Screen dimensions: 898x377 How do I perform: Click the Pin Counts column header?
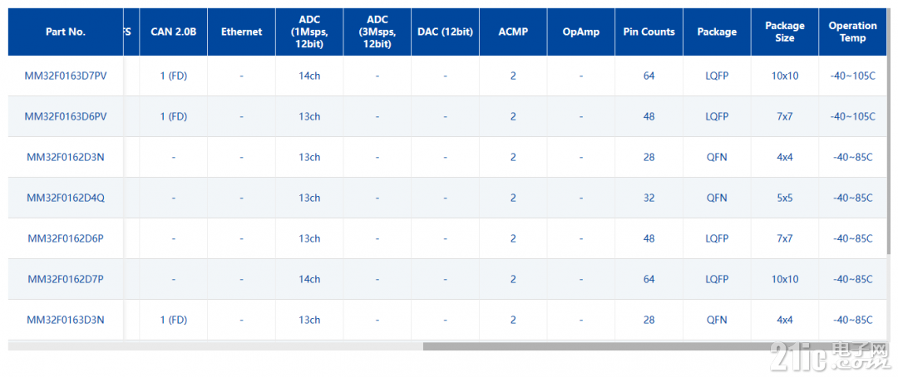(649, 32)
